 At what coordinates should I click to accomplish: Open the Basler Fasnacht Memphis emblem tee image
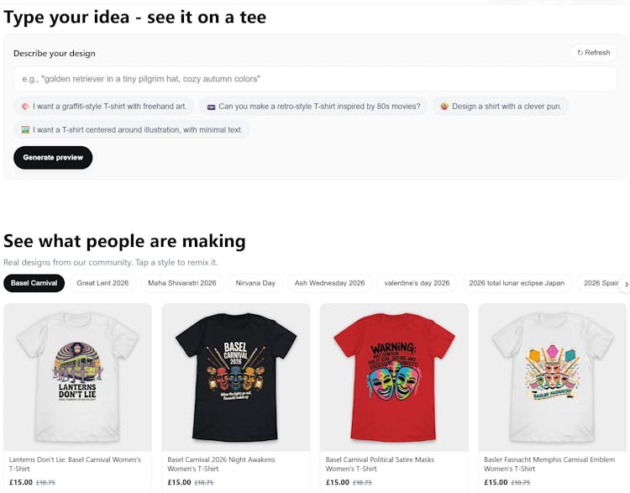[x=553, y=377]
